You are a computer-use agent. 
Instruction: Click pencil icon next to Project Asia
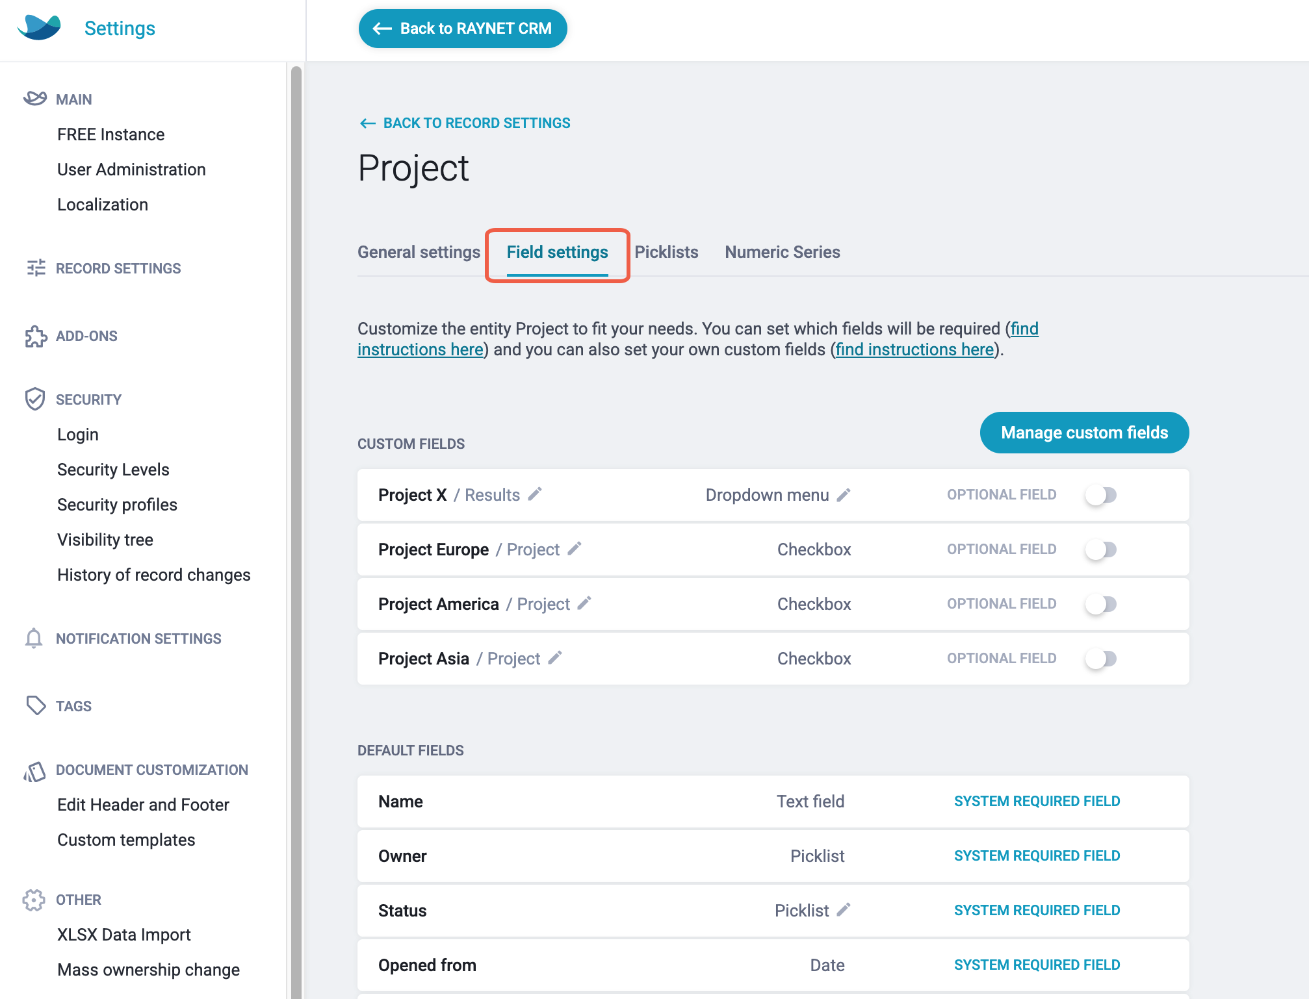555,658
